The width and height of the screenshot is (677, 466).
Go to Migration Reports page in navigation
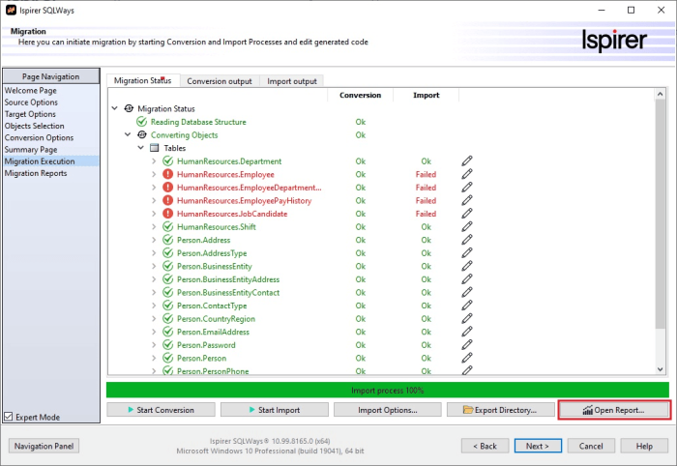(36, 173)
